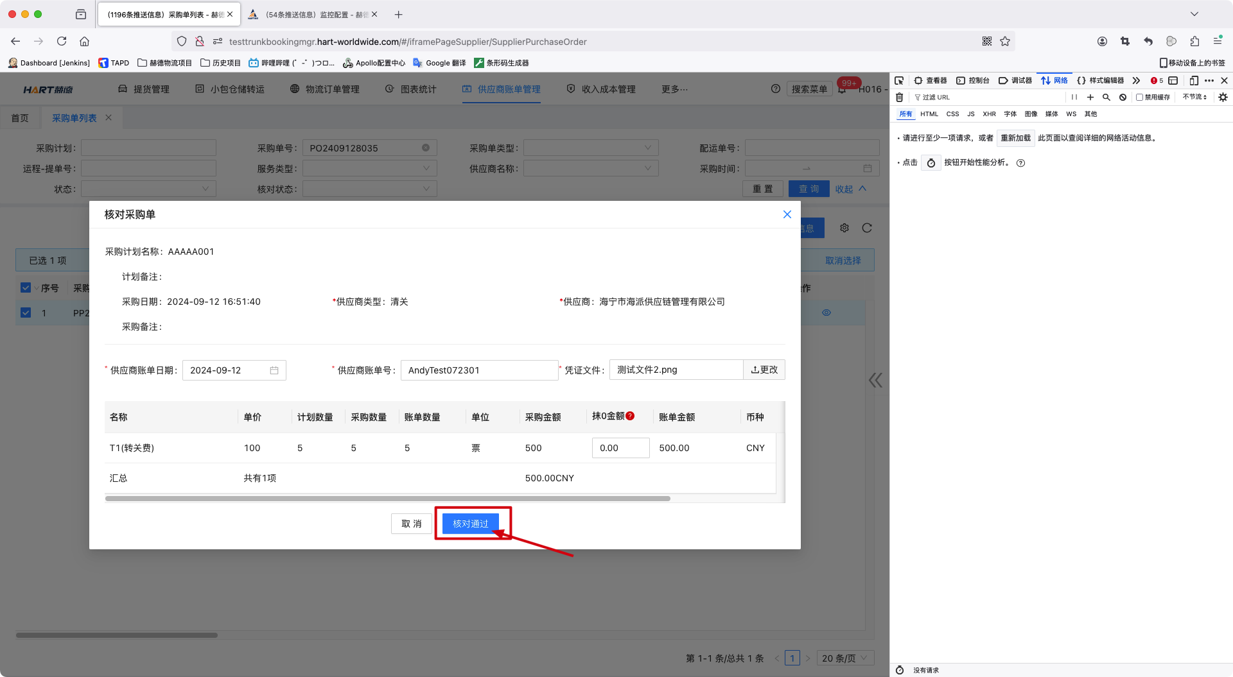The image size is (1233, 677).
Task: Click the red help icon beside 抹0金额
Action: pyautogui.click(x=630, y=416)
